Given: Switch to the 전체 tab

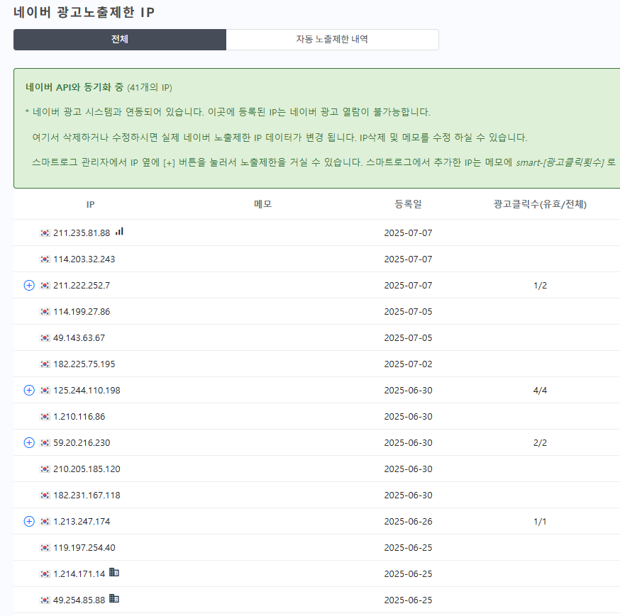Looking at the screenshot, I should tap(120, 40).
